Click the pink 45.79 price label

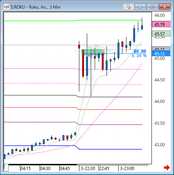coord(161,24)
